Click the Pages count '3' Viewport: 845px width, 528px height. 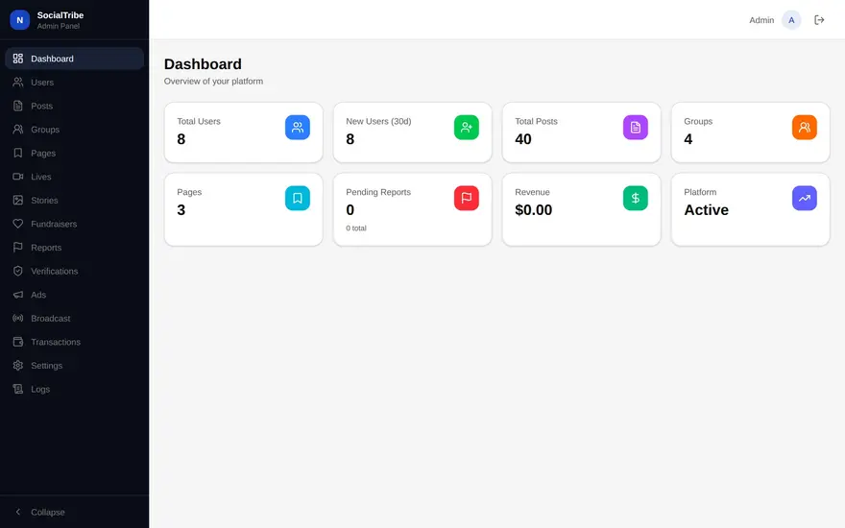tap(181, 209)
